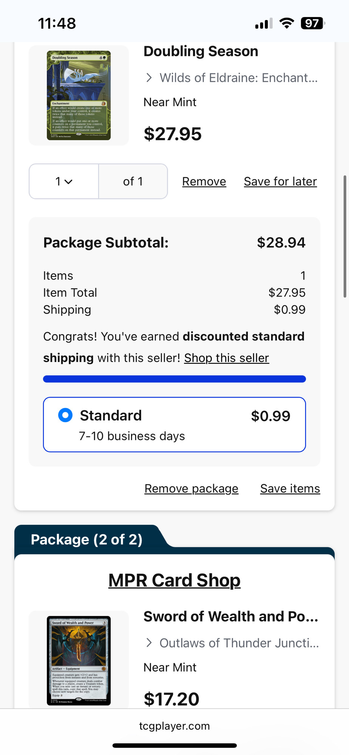
Task: Click the page scrollbar on the right
Action: pos(344,236)
